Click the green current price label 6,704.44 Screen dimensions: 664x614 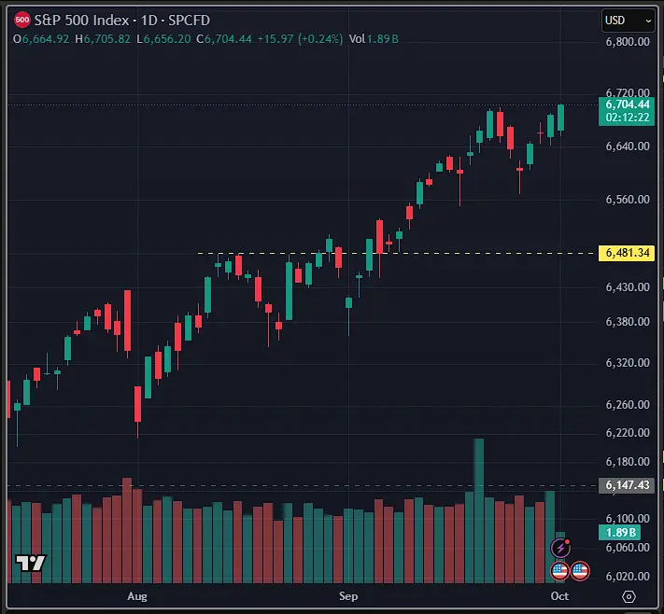628,105
